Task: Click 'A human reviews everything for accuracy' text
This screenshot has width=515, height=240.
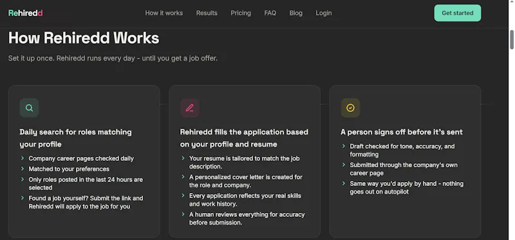Action: (247, 218)
